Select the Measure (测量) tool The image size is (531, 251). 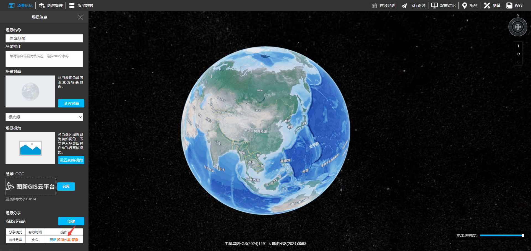(492, 6)
